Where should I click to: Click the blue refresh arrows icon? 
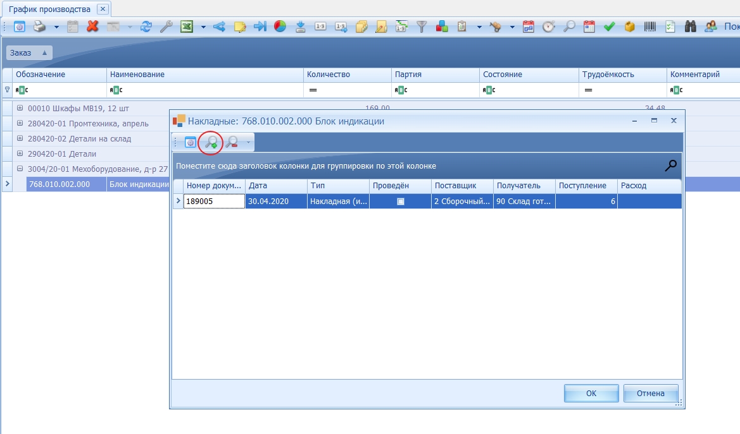(146, 27)
